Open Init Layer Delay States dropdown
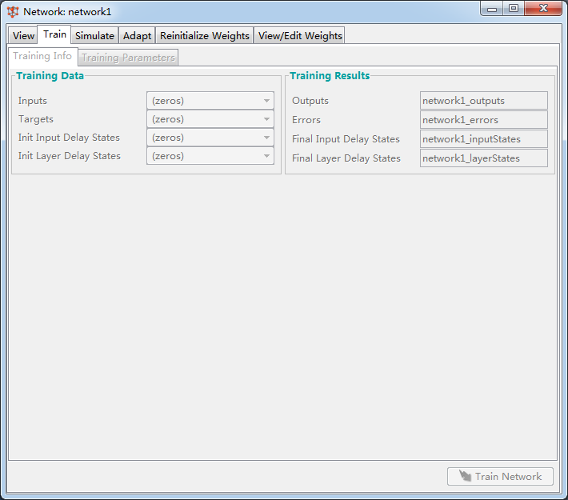The image size is (568, 500). coord(210,156)
